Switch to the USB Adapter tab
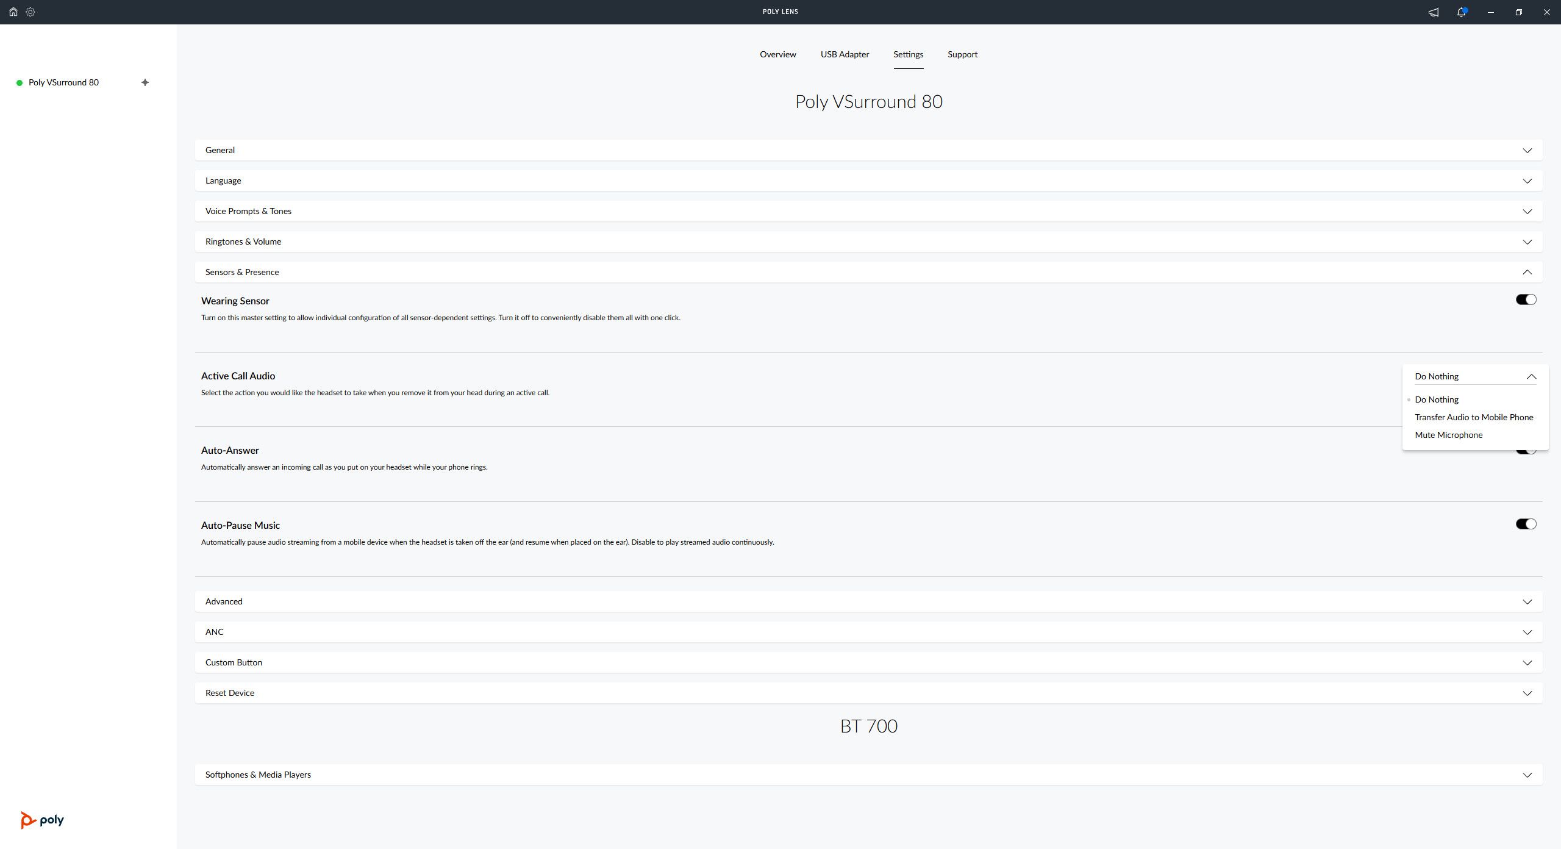This screenshot has height=849, width=1561. click(x=845, y=54)
